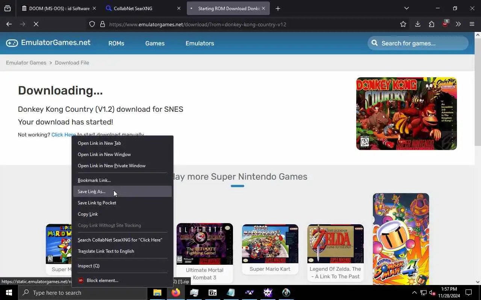
Task: Open the Extensions puzzle icon
Action: (431, 24)
